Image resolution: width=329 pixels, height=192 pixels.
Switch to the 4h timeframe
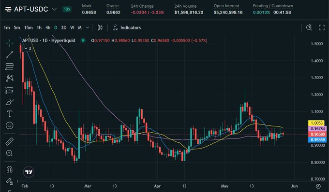pos(48,27)
